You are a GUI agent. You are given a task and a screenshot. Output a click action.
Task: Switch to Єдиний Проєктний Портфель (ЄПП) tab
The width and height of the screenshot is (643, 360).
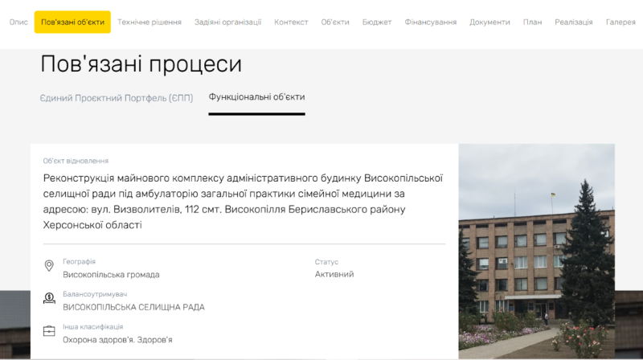[117, 98]
